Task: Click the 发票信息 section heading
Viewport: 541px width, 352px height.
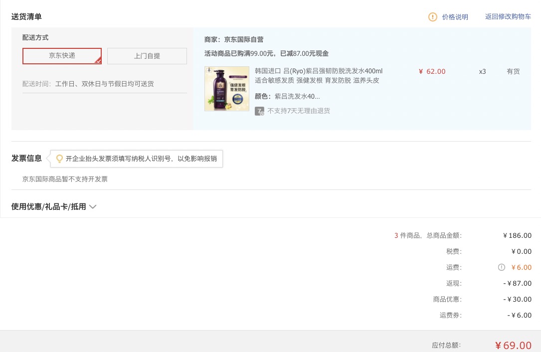Action: click(x=26, y=159)
